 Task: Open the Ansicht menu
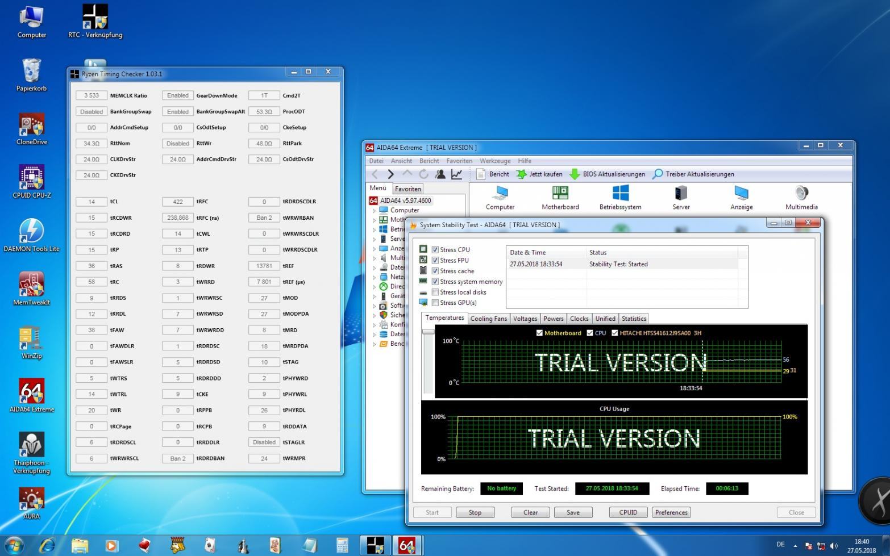401,161
